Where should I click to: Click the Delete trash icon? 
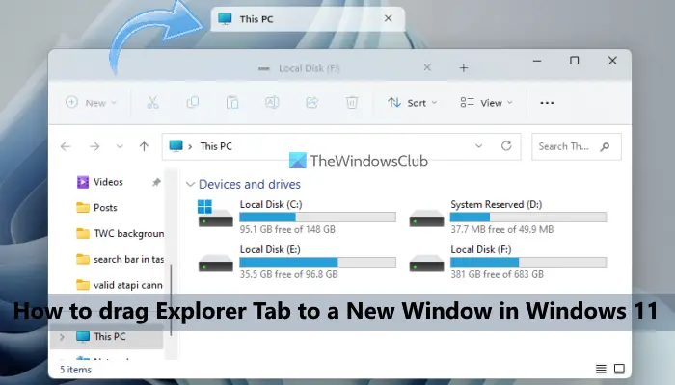pyautogui.click(x=352, y=103)
